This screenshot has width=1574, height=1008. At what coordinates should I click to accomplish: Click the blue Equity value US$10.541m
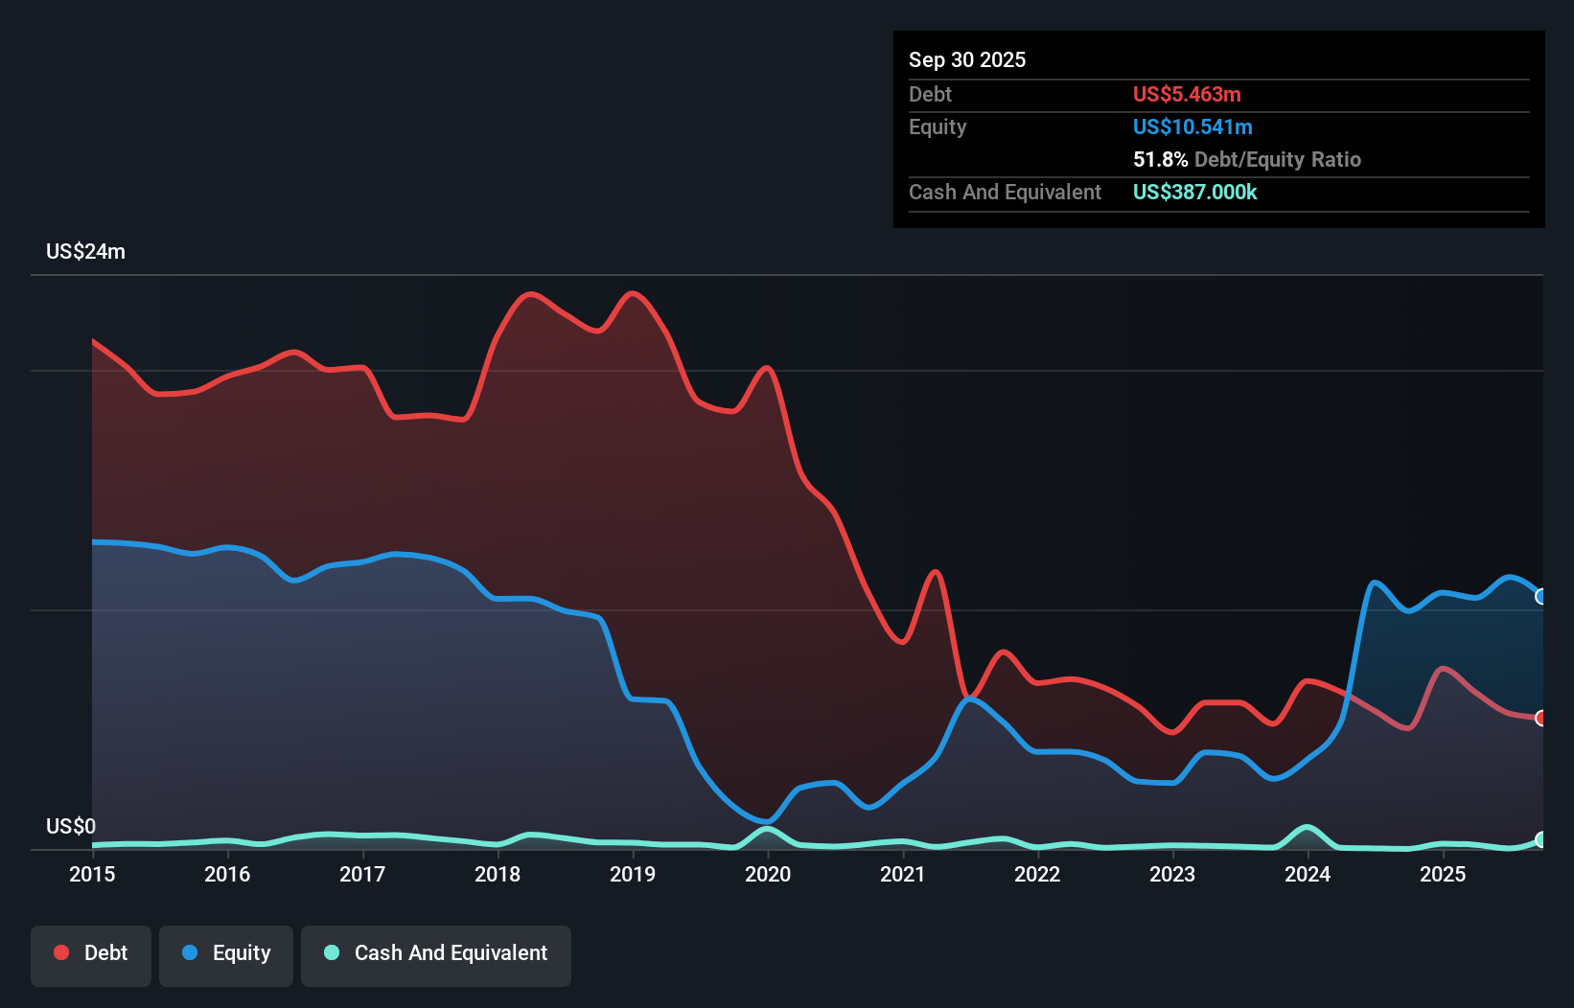click(1192, 126)
